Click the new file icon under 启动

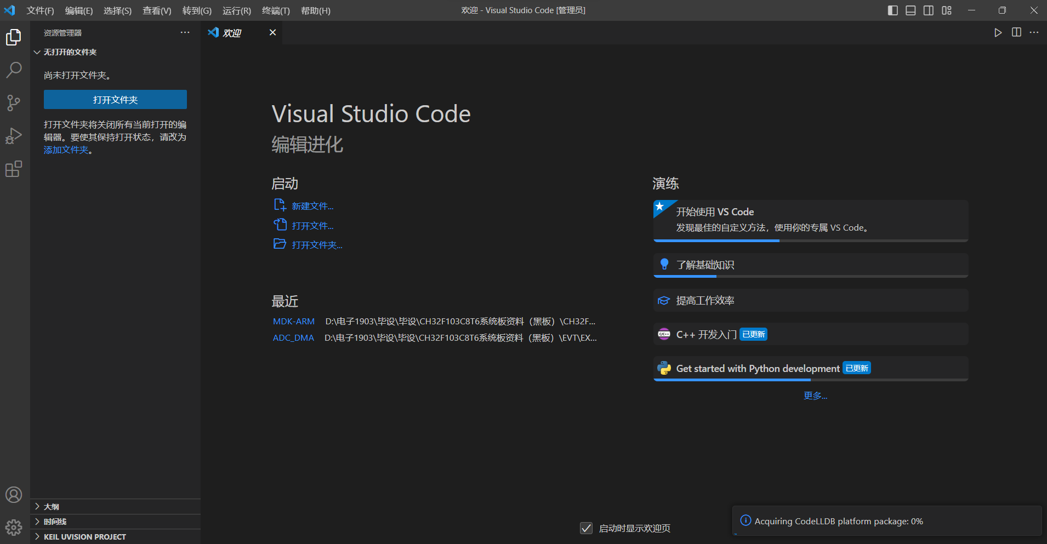click(280, 205)
